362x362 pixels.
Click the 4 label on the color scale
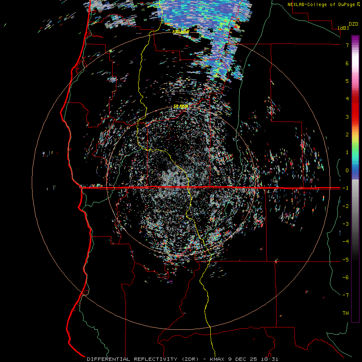(347, 99)
